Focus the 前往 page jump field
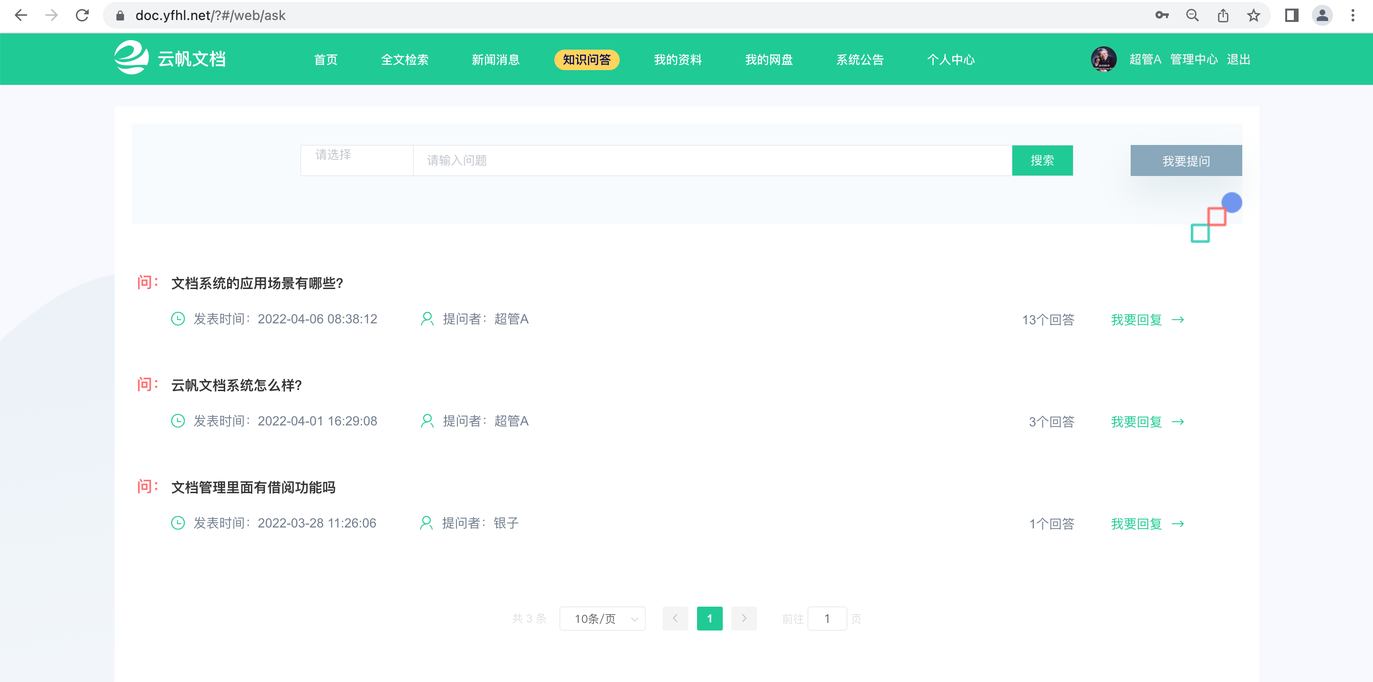 (x=827, y=618)
